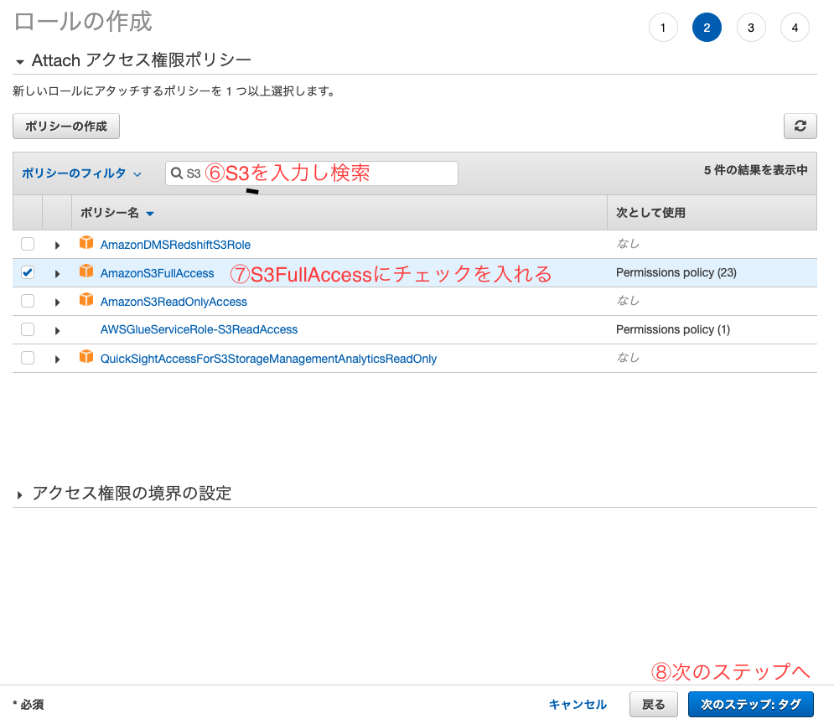Select step 2 indicator

[x=707, y=28]
